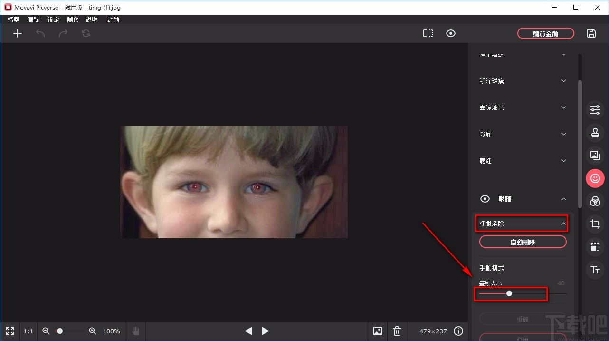Open the image gallery browser

[x=378, y=331]
